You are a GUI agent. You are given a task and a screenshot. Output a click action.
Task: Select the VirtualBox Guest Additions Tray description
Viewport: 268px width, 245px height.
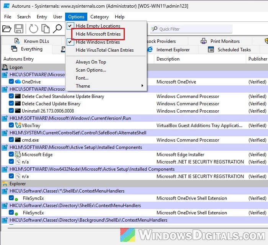[199, 126]
